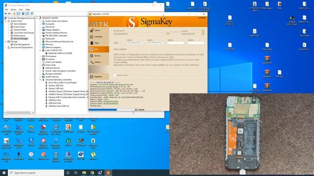Expand the Task Scheduler node

(x=9, y=24)
